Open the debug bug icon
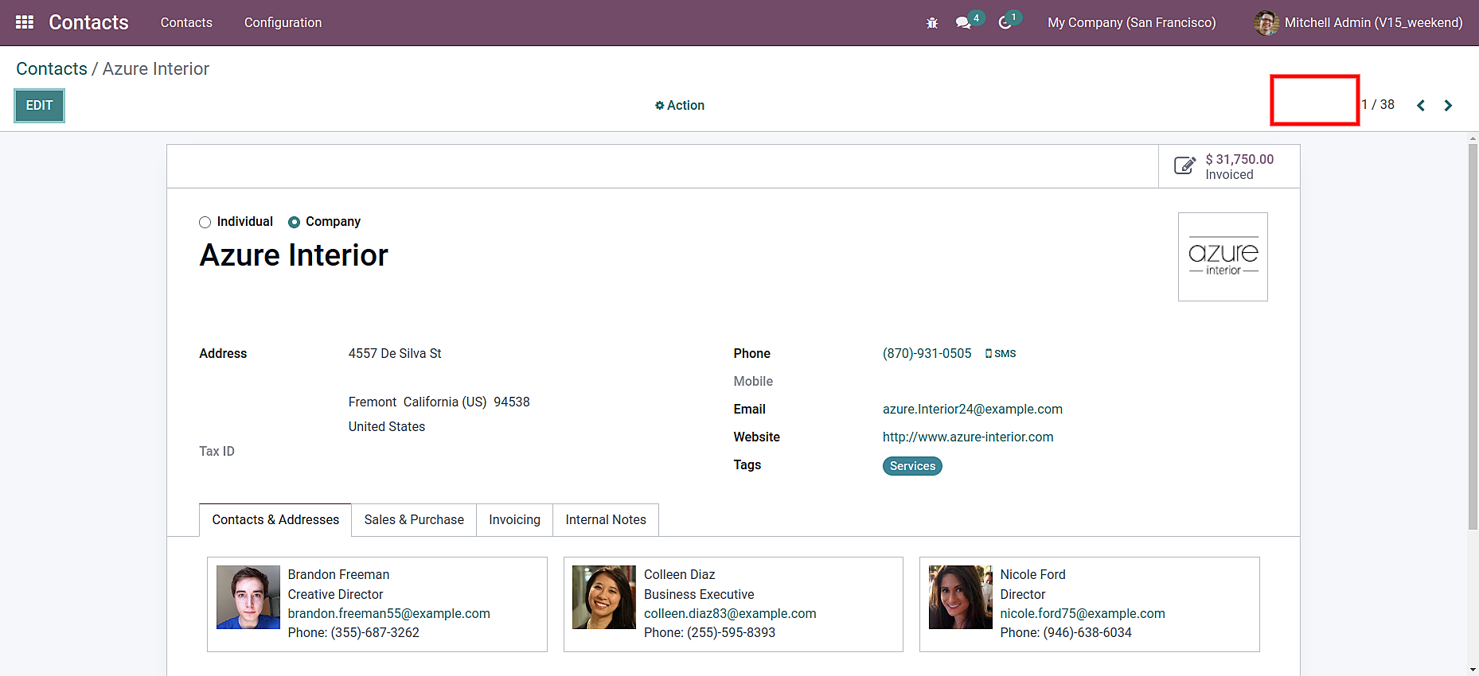Viewport: 1479px width, 676px height. point(932,23)
